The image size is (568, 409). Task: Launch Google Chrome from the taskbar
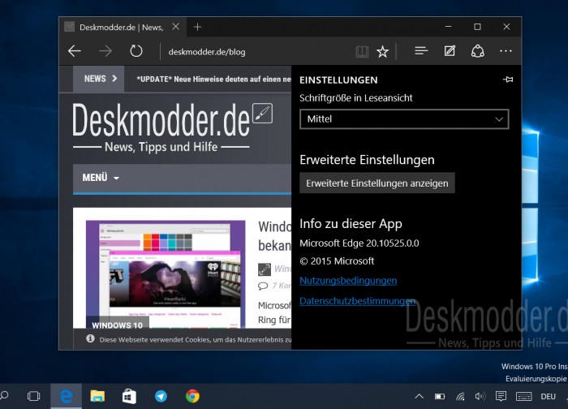(x=193, y=396)
